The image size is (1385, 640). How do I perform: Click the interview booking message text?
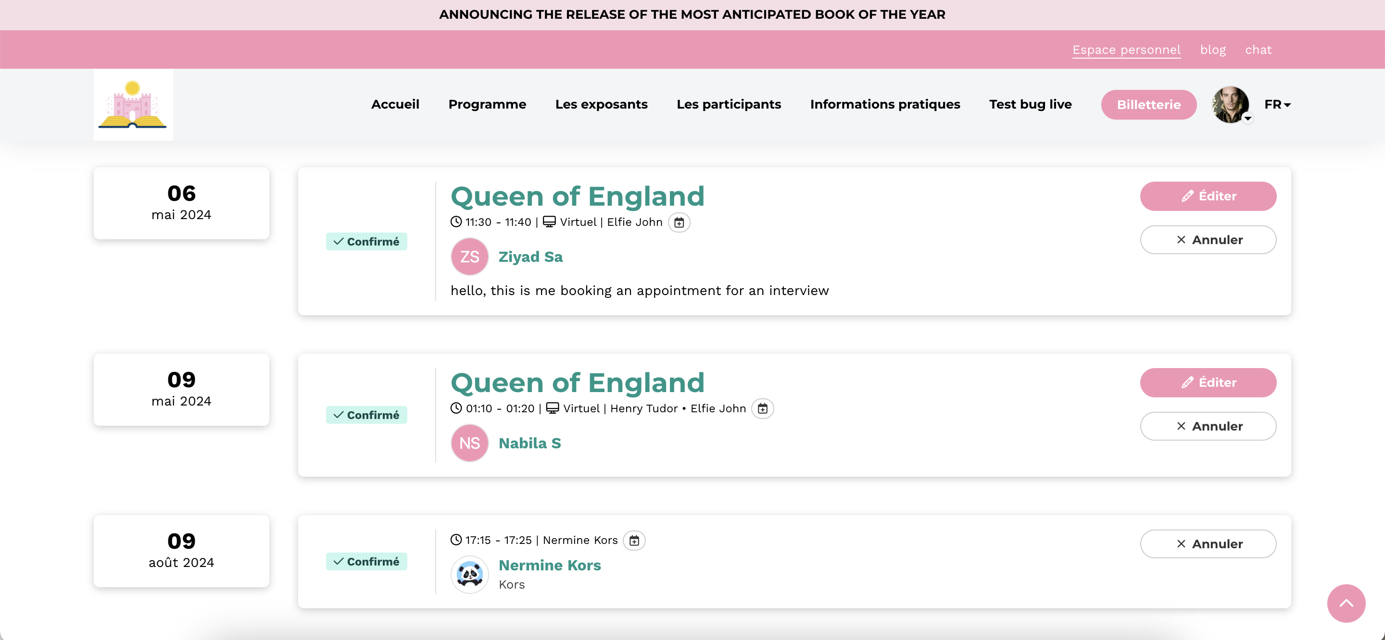tap(639, 291)
